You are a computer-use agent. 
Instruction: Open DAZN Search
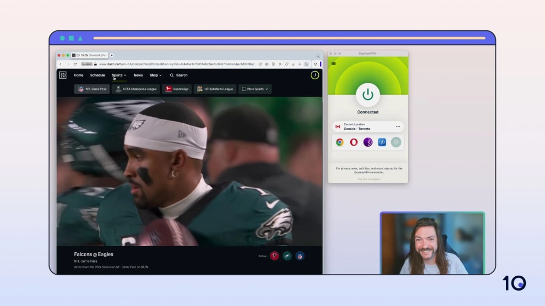coord(179,75)
